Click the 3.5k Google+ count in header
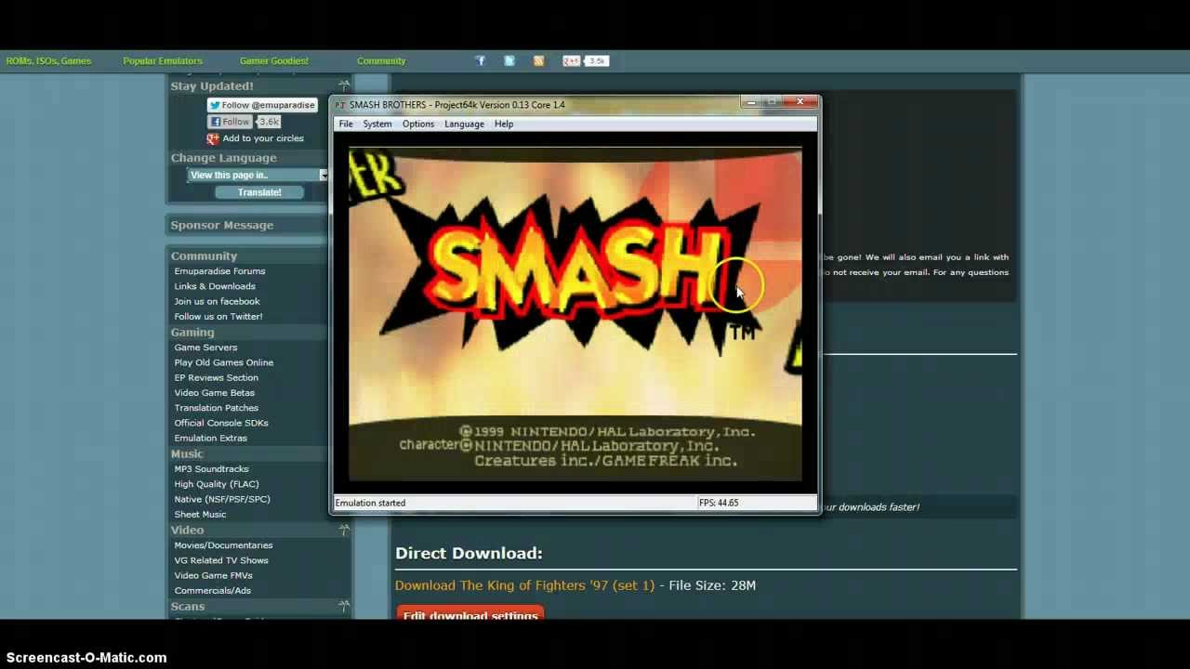Image resolution: width=1190 pixels, height=669 pixels. tap(597, 60)
